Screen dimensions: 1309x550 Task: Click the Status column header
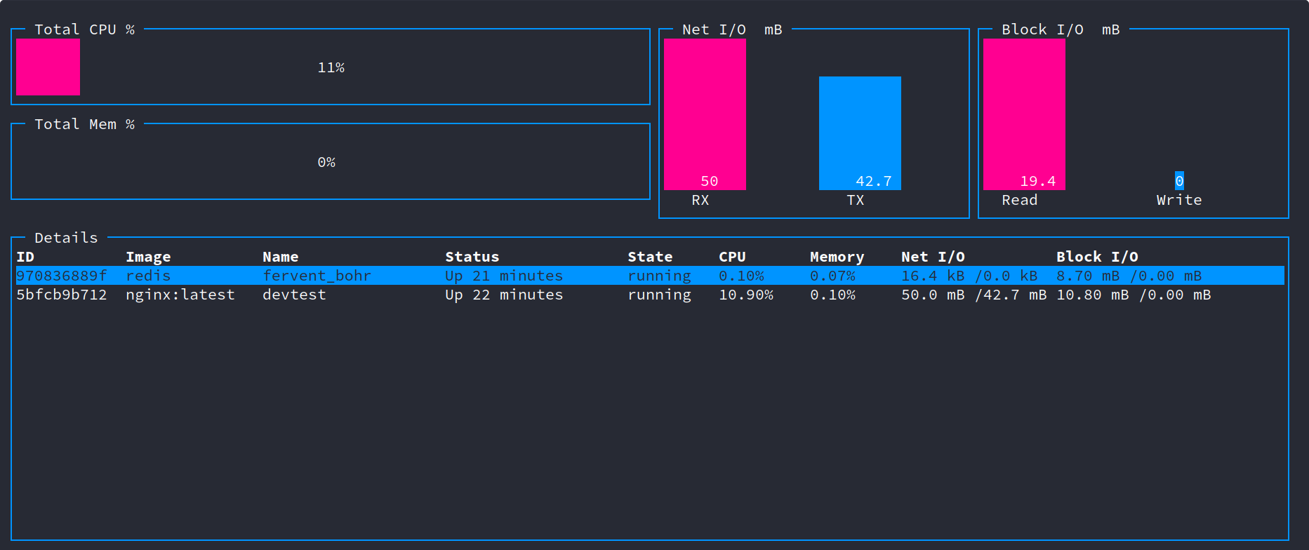pos(472,257)
